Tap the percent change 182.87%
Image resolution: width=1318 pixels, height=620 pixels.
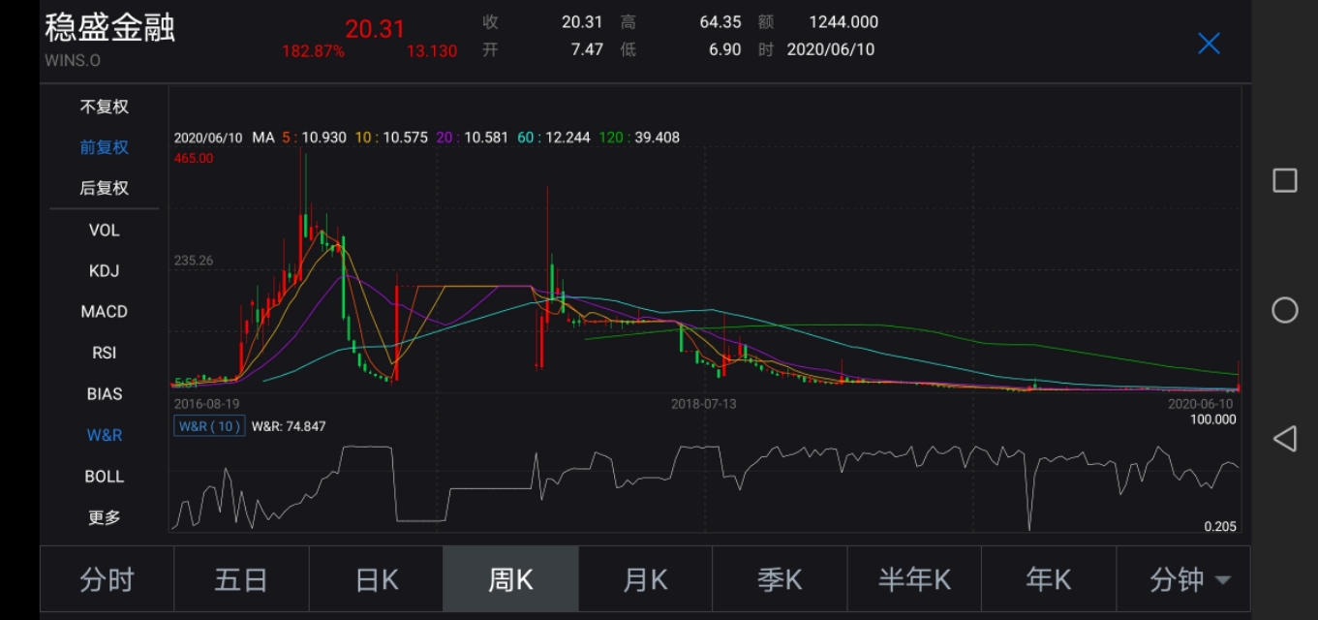pyautogui.click(x=313, y=50)
